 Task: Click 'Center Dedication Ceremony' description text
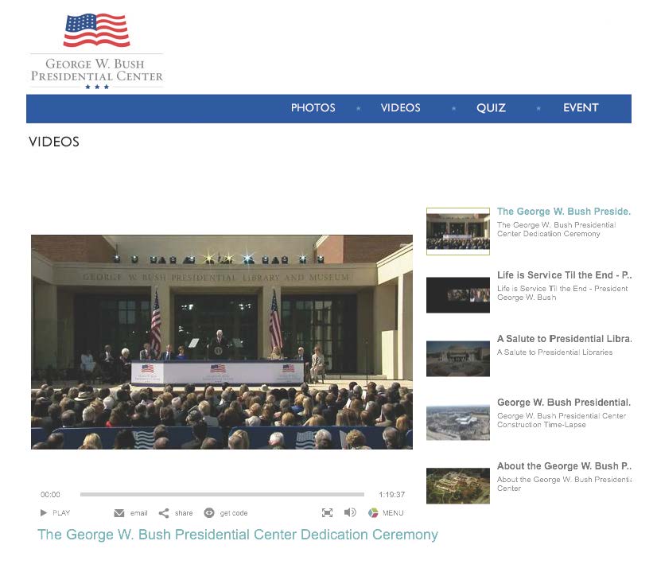tap(549, 234)
